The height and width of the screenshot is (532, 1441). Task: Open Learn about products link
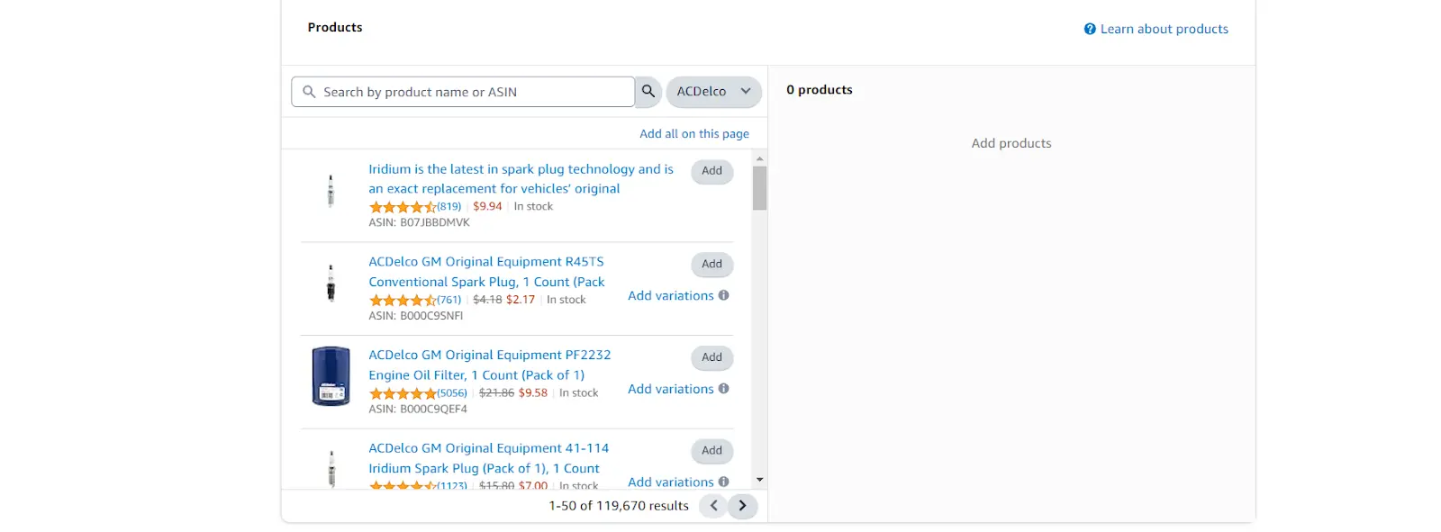click(x=1164, y=29)
